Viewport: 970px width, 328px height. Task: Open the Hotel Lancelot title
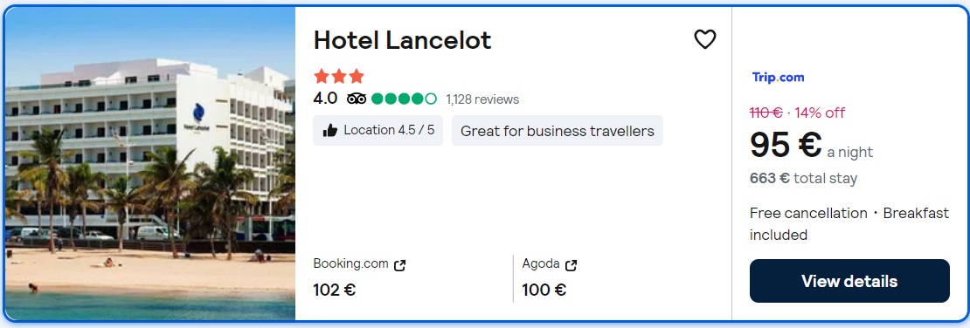point(402,40)
